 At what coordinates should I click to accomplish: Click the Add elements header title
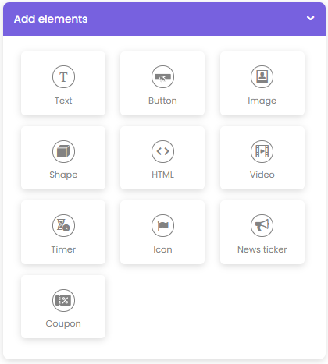51,19
